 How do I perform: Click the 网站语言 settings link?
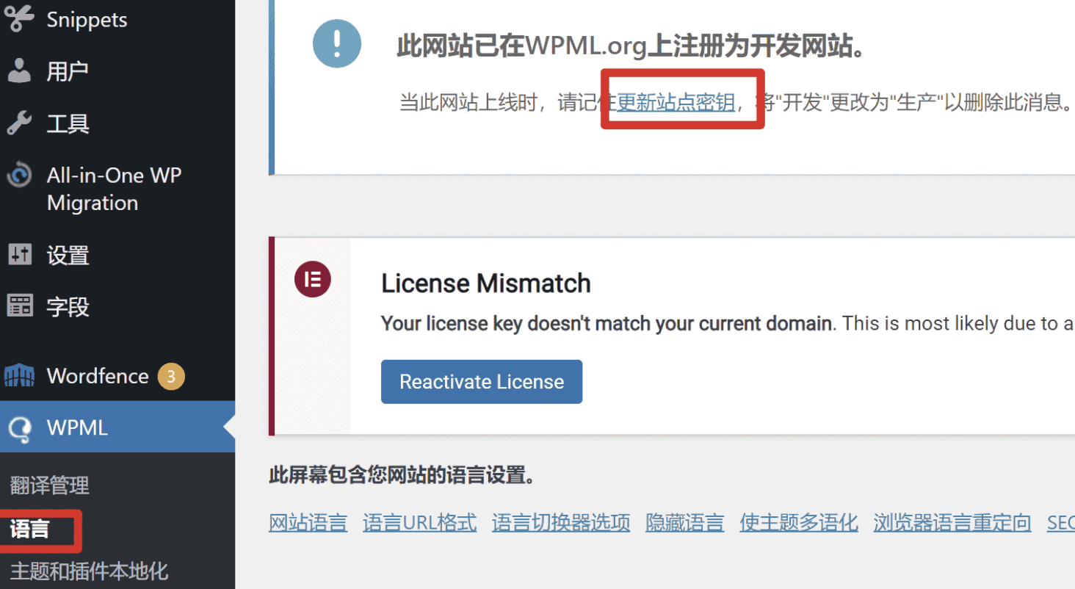(308, 522)
